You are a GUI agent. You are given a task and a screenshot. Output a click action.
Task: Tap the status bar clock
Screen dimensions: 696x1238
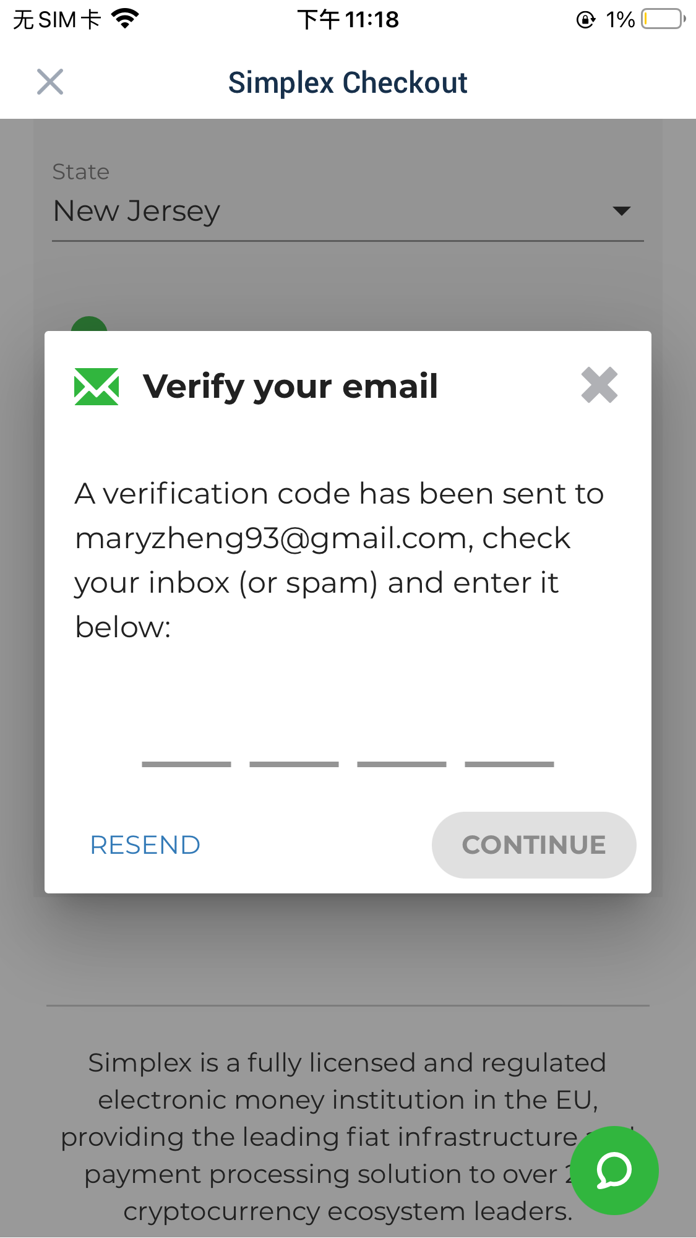[x=348, y=20]
